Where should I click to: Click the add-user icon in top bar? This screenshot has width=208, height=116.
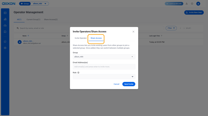pos(187,4)
